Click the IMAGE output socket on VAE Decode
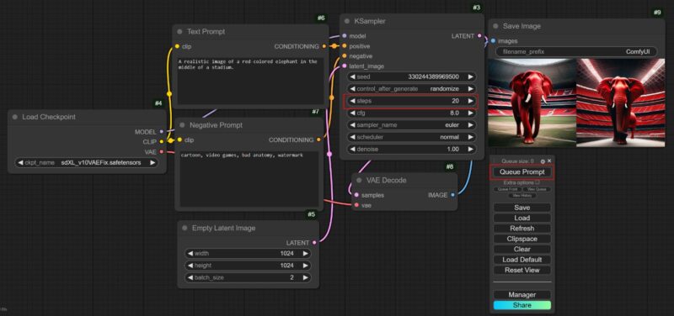This screenshot has width=674, height=316. (453, 195)
